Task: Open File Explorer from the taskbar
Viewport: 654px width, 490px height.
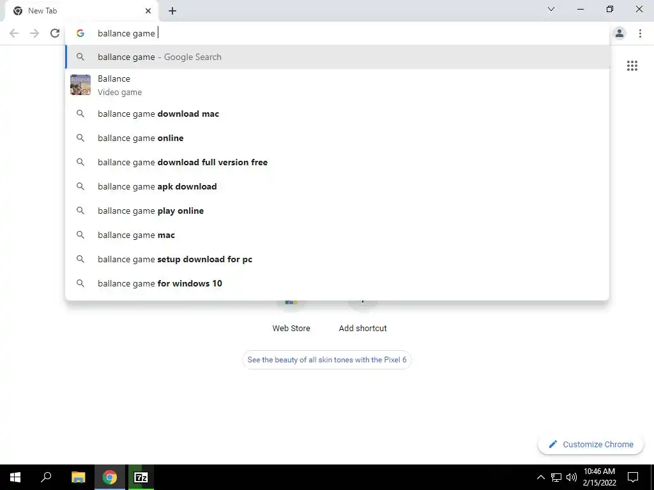Action: point(78,477)
